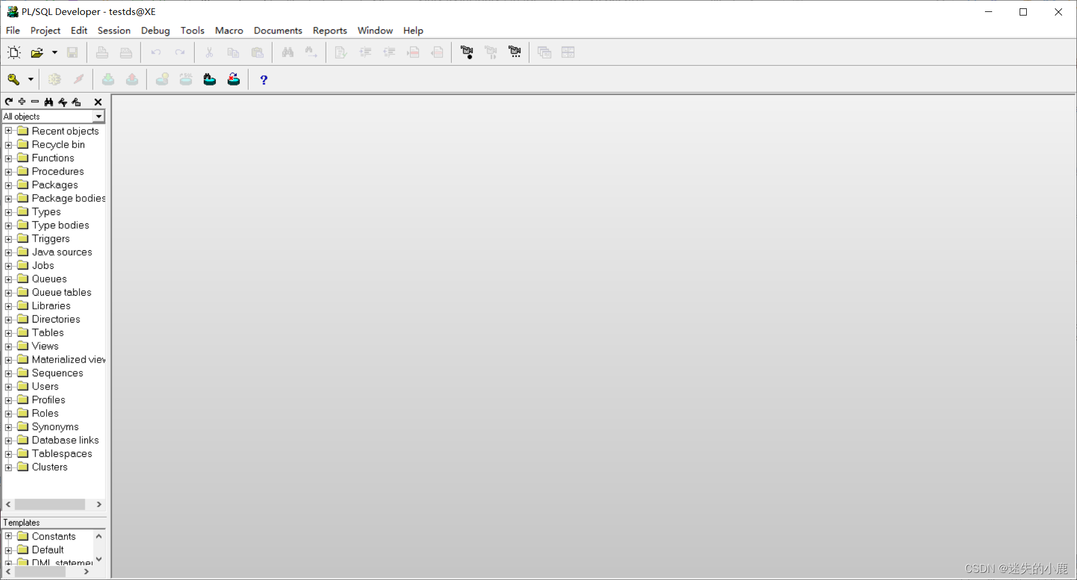
Task: Open the Tools menu
Action: pos(192,30)
